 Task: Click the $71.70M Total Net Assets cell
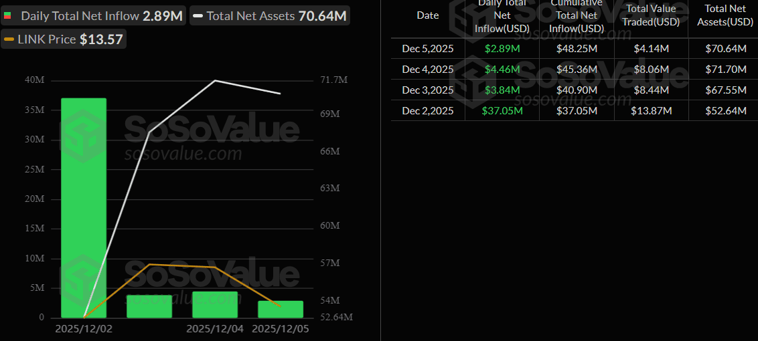click(726, 70)
